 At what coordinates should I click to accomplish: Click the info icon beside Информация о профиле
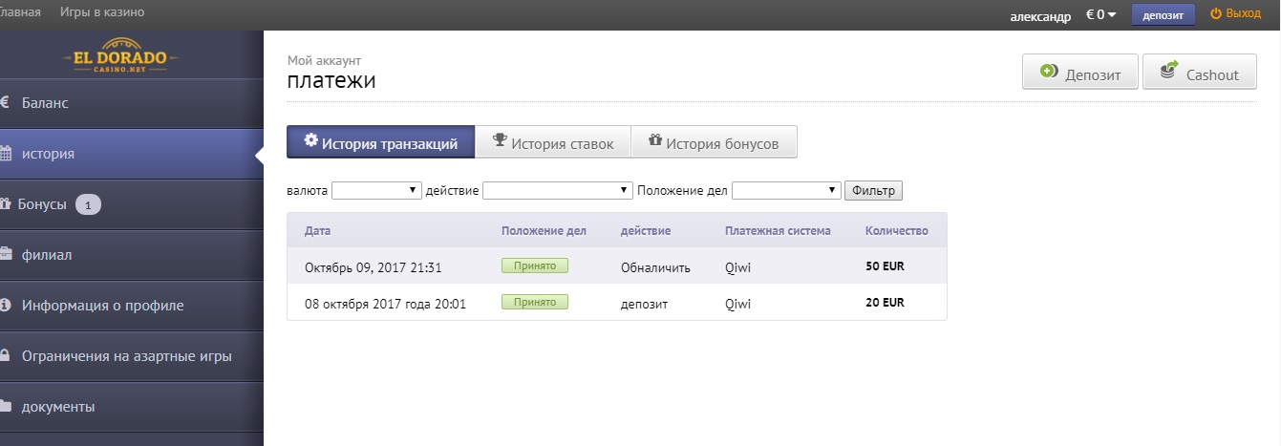point(5,306)
